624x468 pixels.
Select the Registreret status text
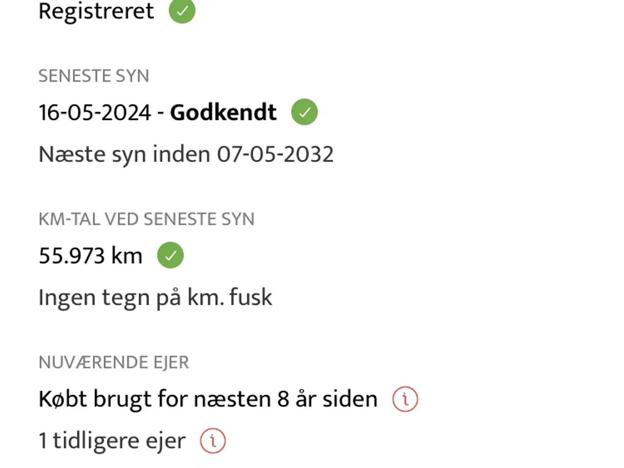96,11
